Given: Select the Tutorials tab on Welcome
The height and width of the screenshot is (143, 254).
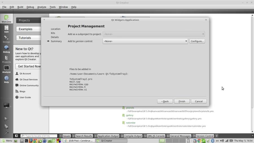Looking at the screenshot, I should (29, 38).
